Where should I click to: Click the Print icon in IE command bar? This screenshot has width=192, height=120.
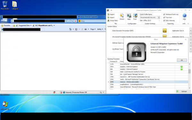[x=85, y=29]
